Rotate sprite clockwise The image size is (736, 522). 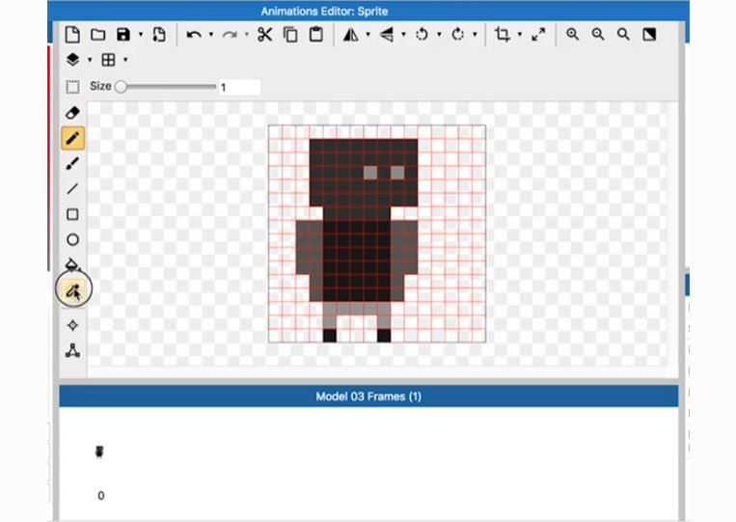pyautogui.click(x=457, y=35)
